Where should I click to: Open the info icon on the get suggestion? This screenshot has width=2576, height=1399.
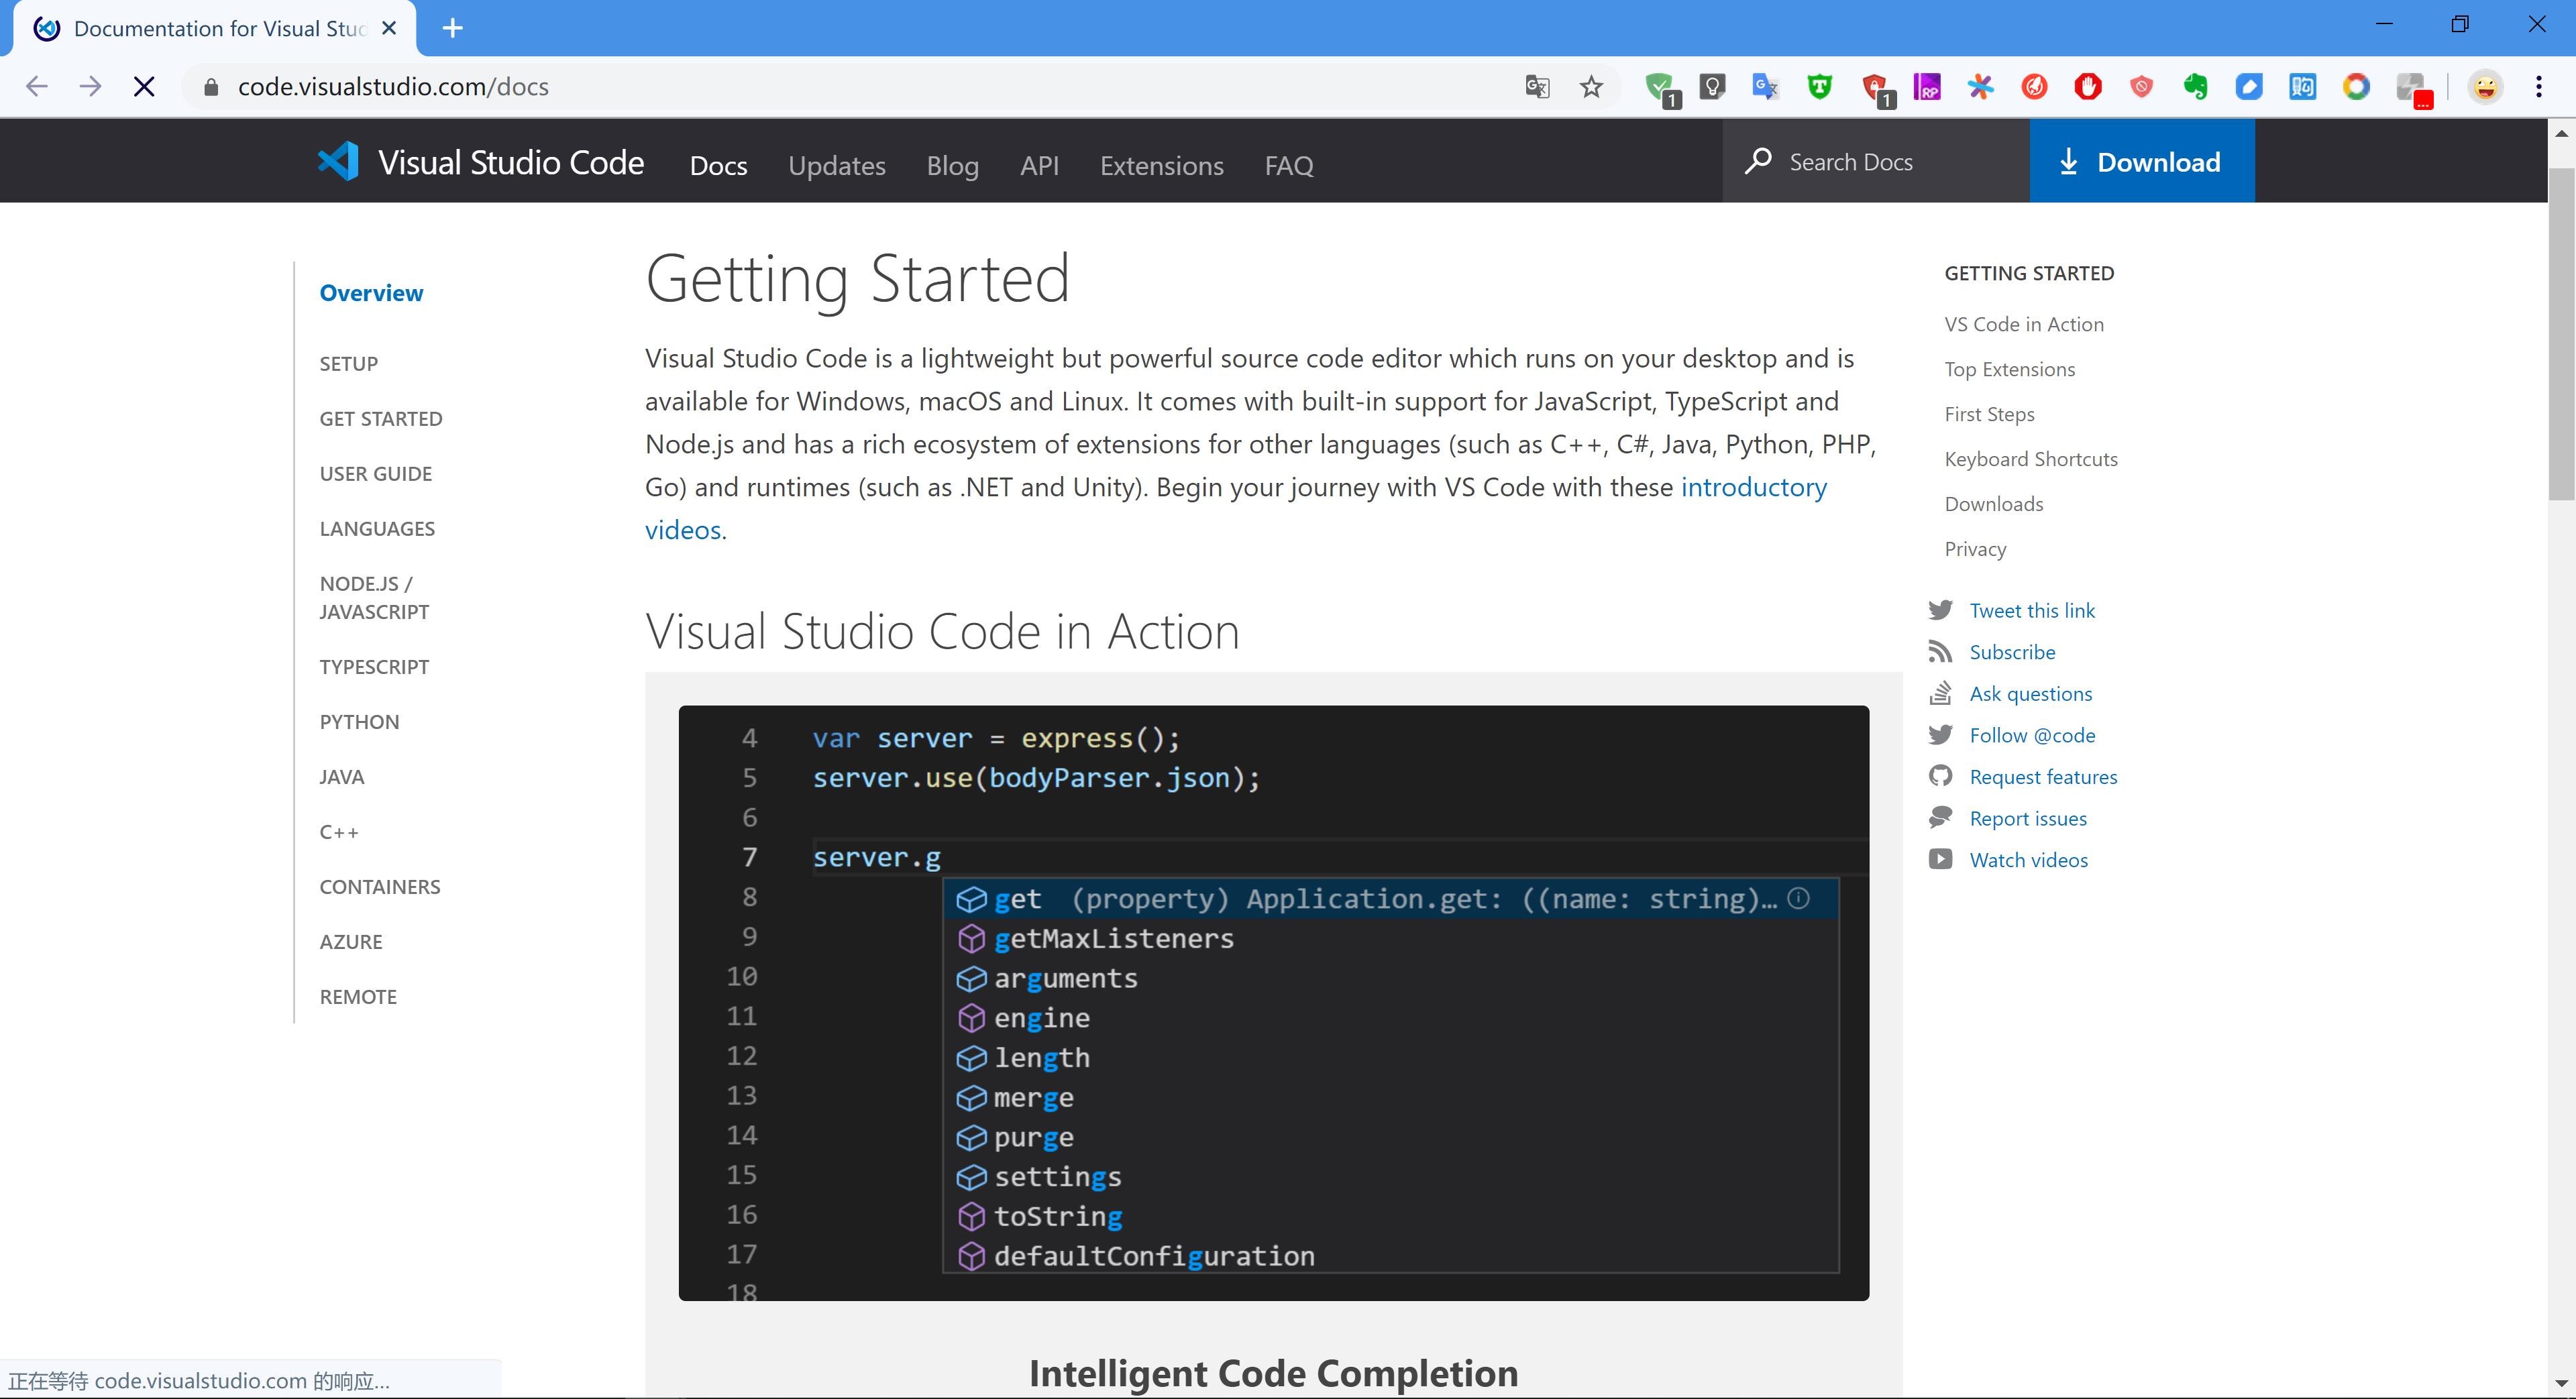[x=1798, y=898]
